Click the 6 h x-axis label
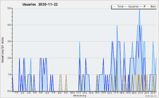The height and width of the screenshot is (98, 159). click(47, 93)
